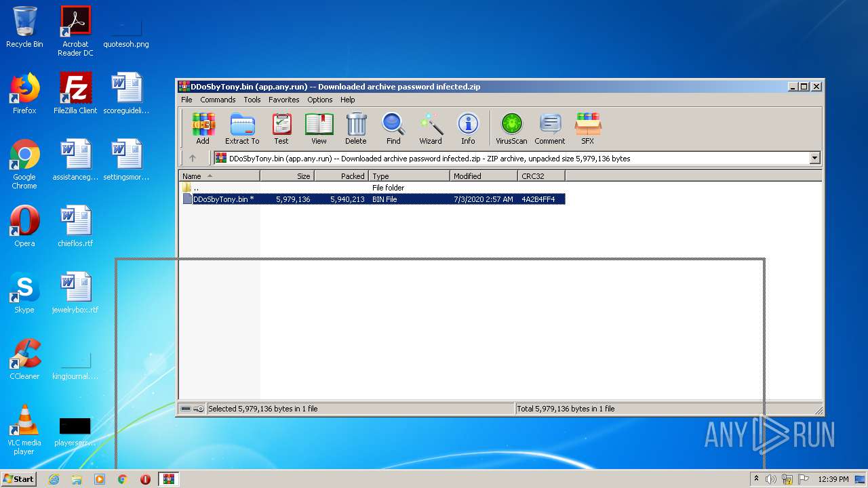This screenshot has height=488, width=868.
Task: Select Skype desktop shortcut
Action: coord(24,292)
